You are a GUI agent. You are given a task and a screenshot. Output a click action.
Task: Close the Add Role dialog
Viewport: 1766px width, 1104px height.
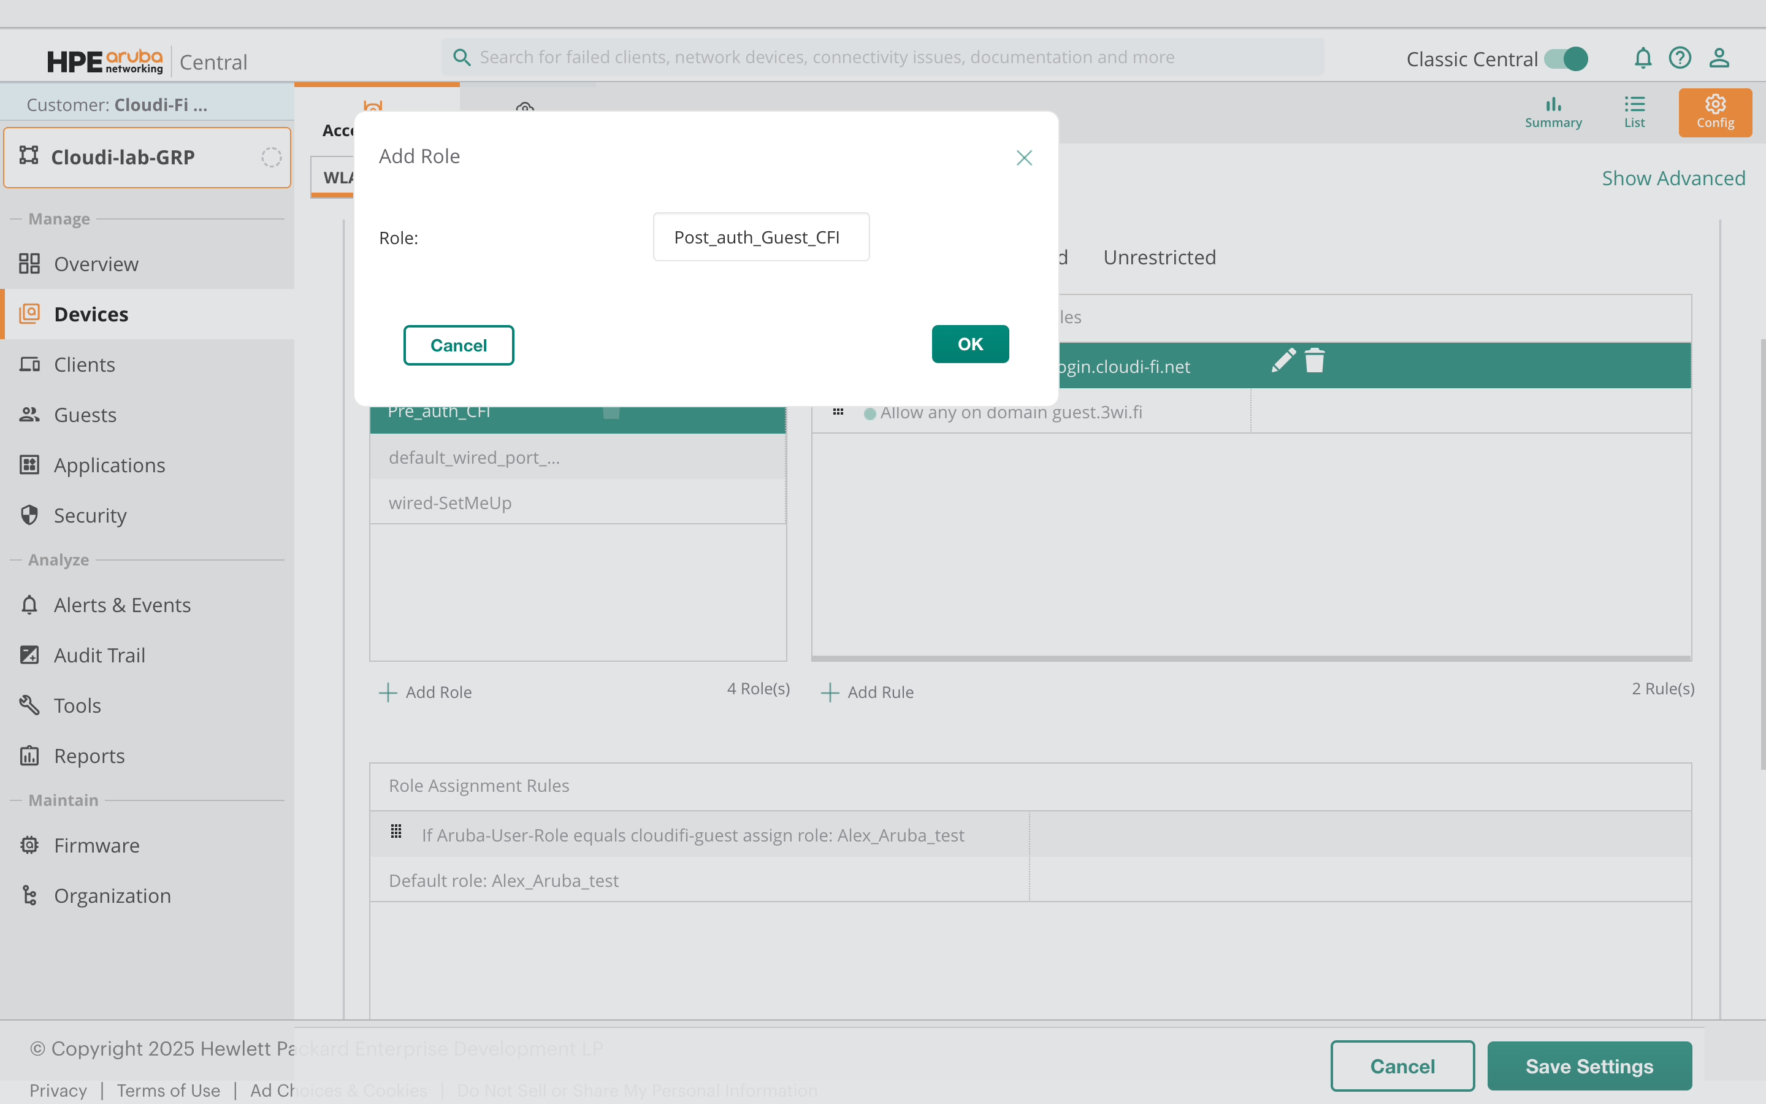pos(1024,158)
